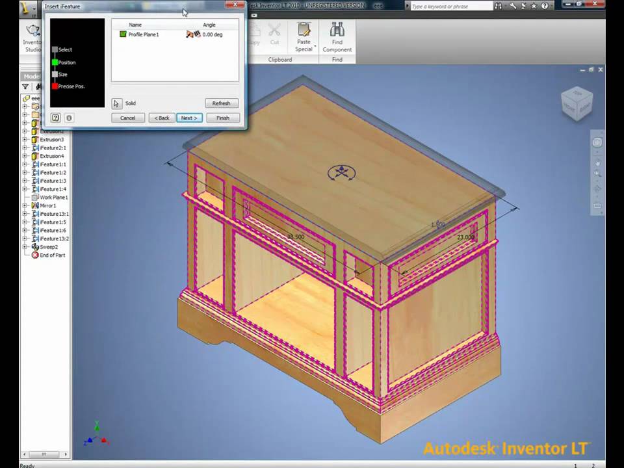This screenshot has height=468, width=624.
Task: Click the Precise Pos. step in wizard
Action: (68, 86)
